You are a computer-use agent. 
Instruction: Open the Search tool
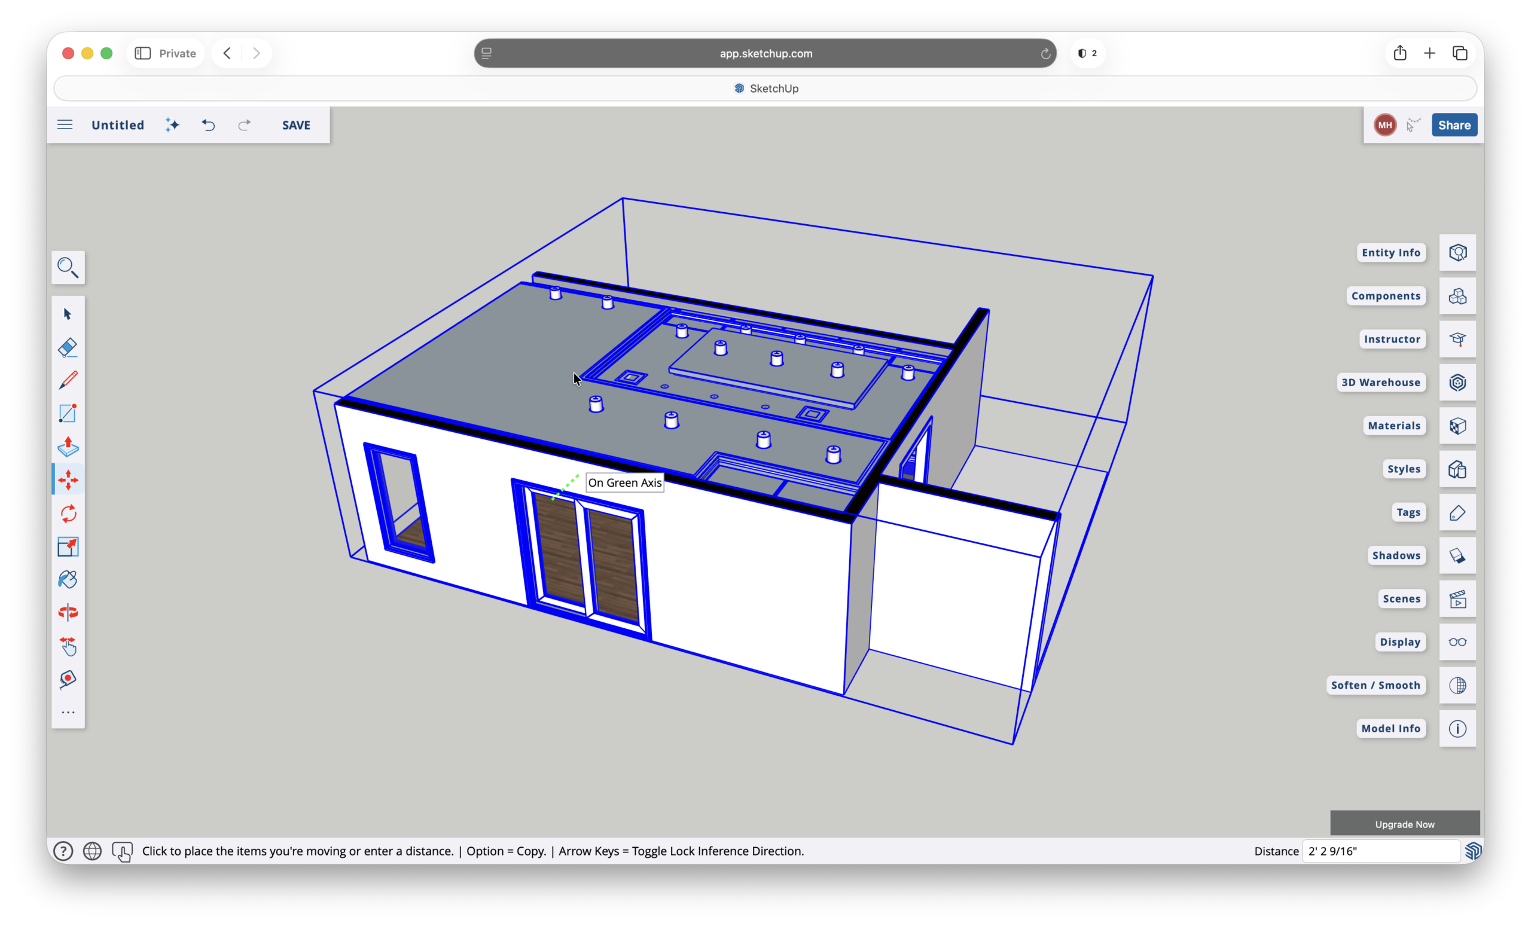click(x=68, y=268)
